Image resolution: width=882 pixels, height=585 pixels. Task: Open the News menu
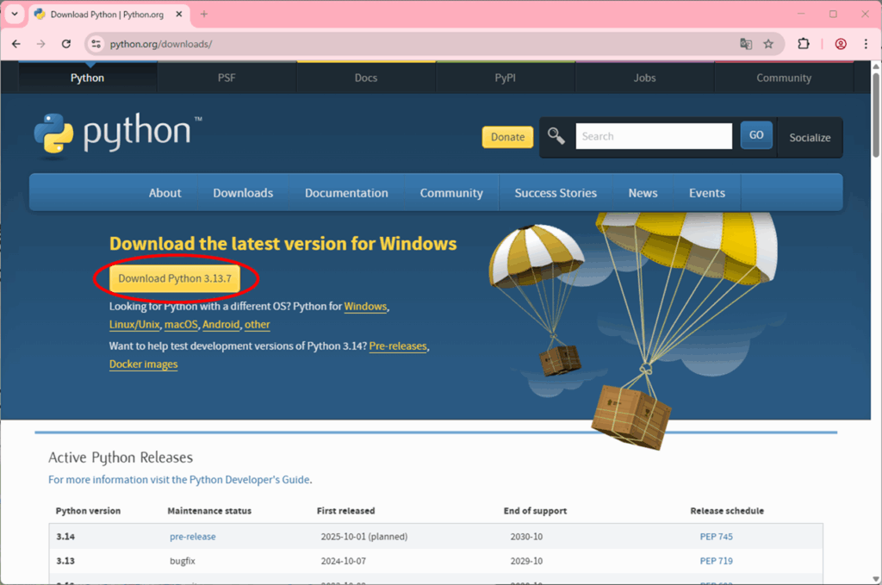[643, 193]
